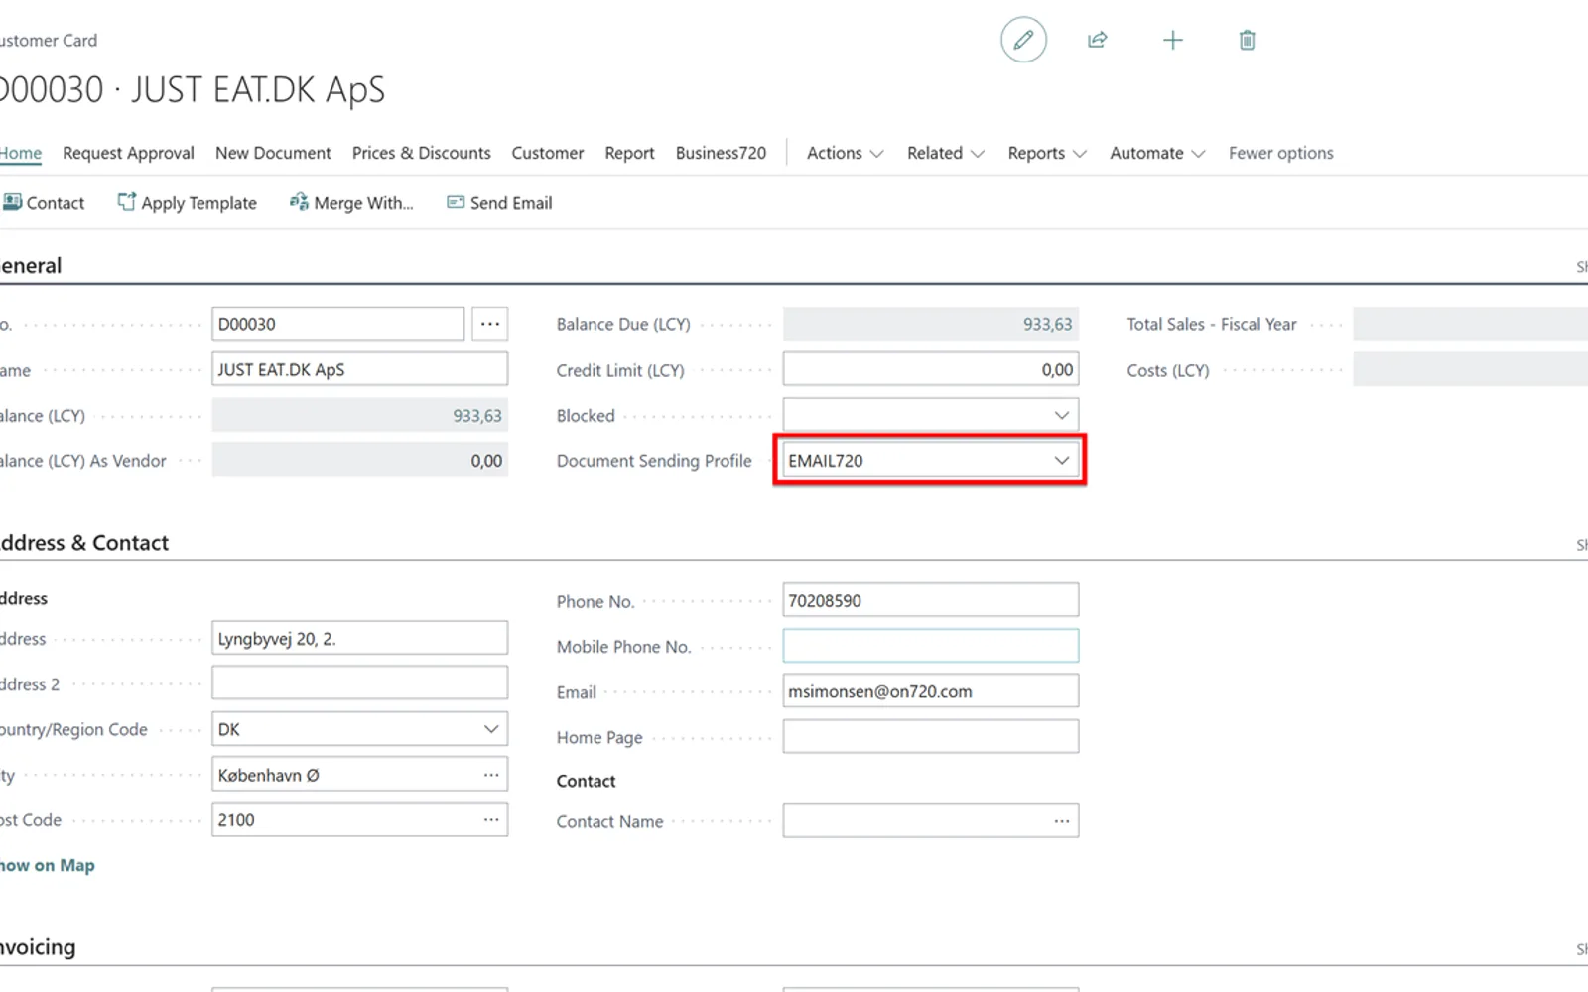This screenshot has width=1588, height=992.
Task: Switch to Request Approval tab
Action: tap(128, 153)
